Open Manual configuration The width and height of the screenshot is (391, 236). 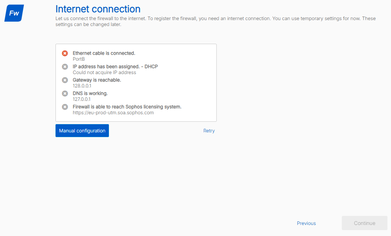(82, 131)
